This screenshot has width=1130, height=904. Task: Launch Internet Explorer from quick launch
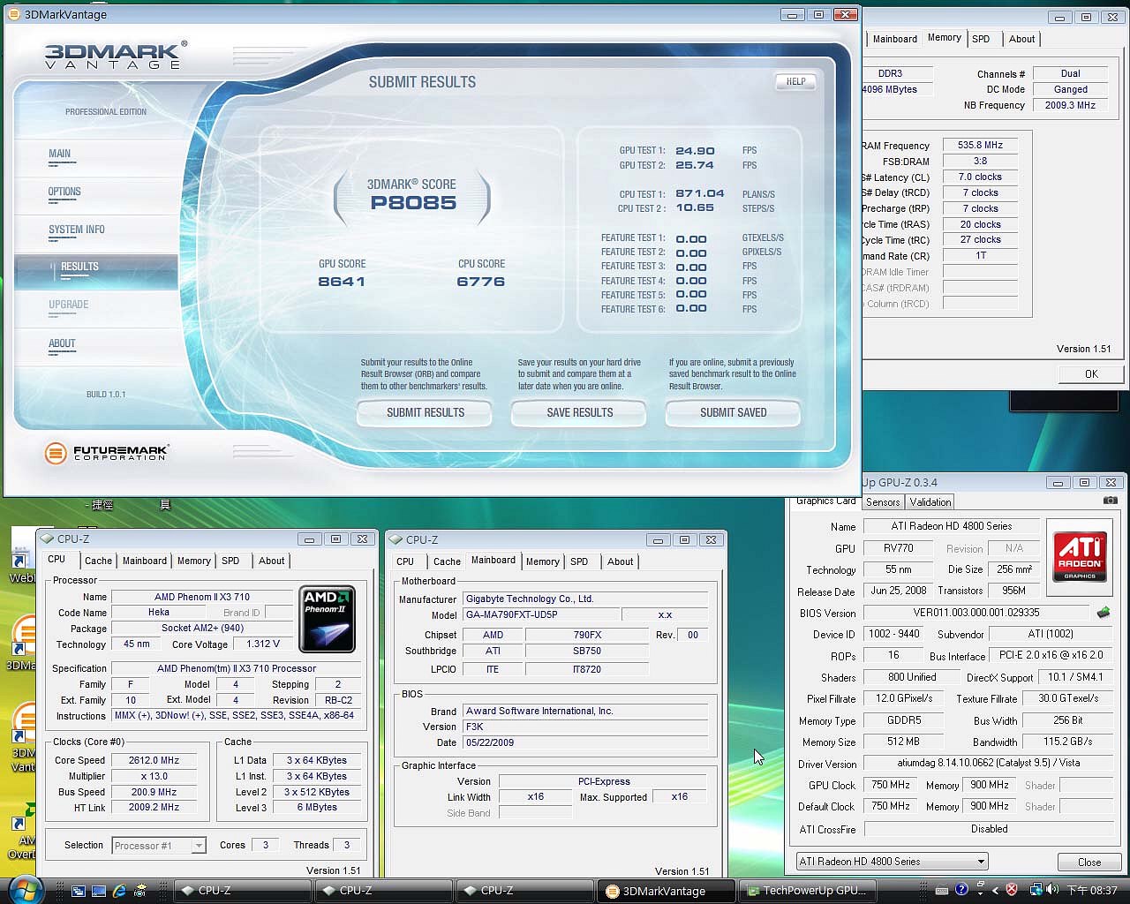pos(119,891)
